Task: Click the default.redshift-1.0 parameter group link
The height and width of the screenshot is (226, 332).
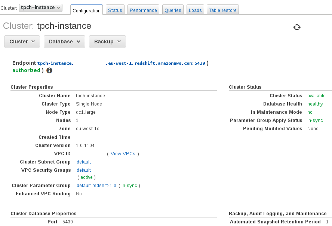Action: (x=96, y=186)
